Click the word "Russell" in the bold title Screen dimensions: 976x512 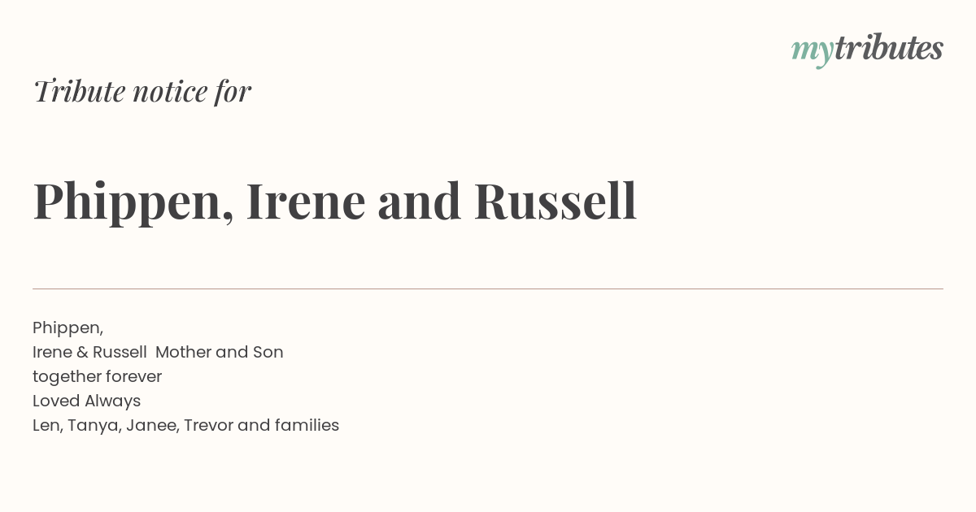tap(556, 201)
